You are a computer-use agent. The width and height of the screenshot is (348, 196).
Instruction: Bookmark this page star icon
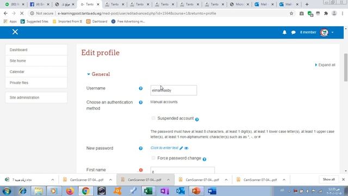pyautogui.click(x=291, y=13)
